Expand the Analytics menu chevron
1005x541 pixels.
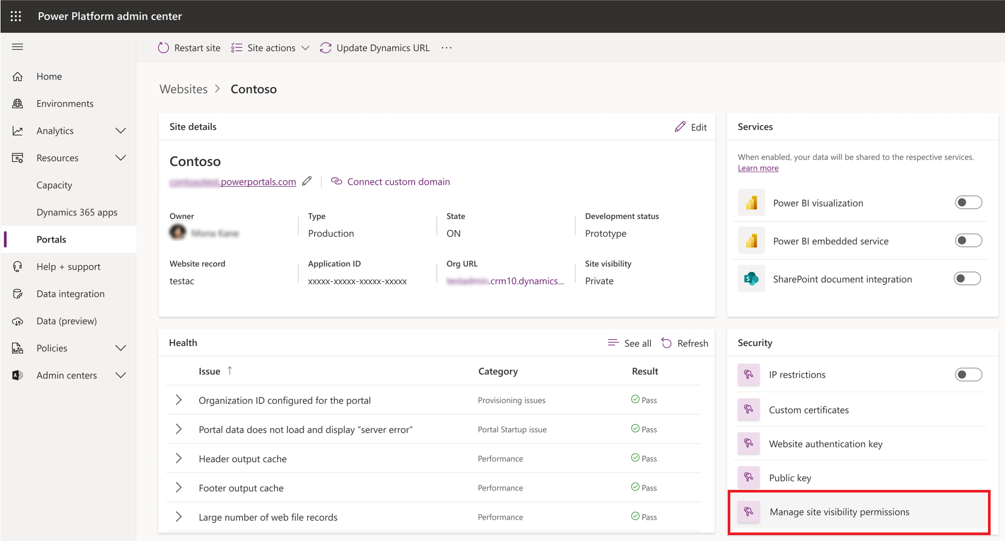[121, 131]
